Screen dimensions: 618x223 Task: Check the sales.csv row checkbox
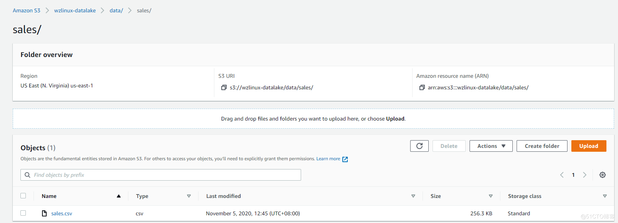(x=23, y=213)
